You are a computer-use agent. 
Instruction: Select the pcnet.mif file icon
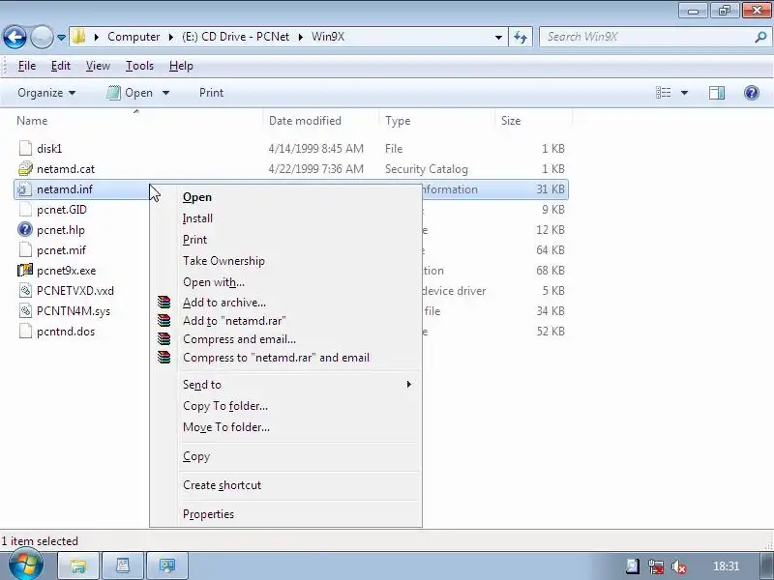(25, 250)
